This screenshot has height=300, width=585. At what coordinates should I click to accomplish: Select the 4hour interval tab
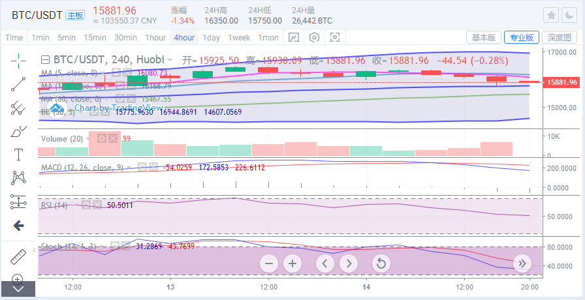pos(184,37)
